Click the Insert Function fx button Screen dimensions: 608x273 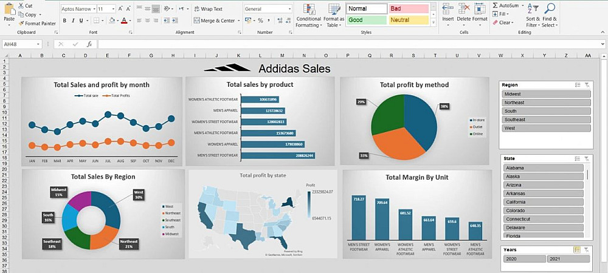pyautogui.click(x=89, y=44)
